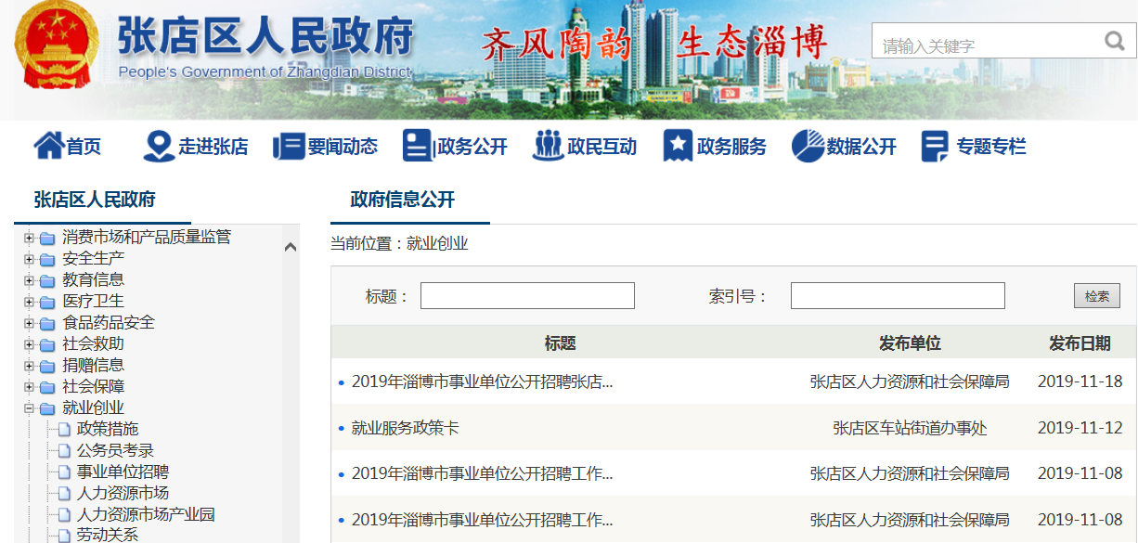Click the document icon for 政务公开
The height and width of the screenshot is (543, 1138).
point(417,146)
